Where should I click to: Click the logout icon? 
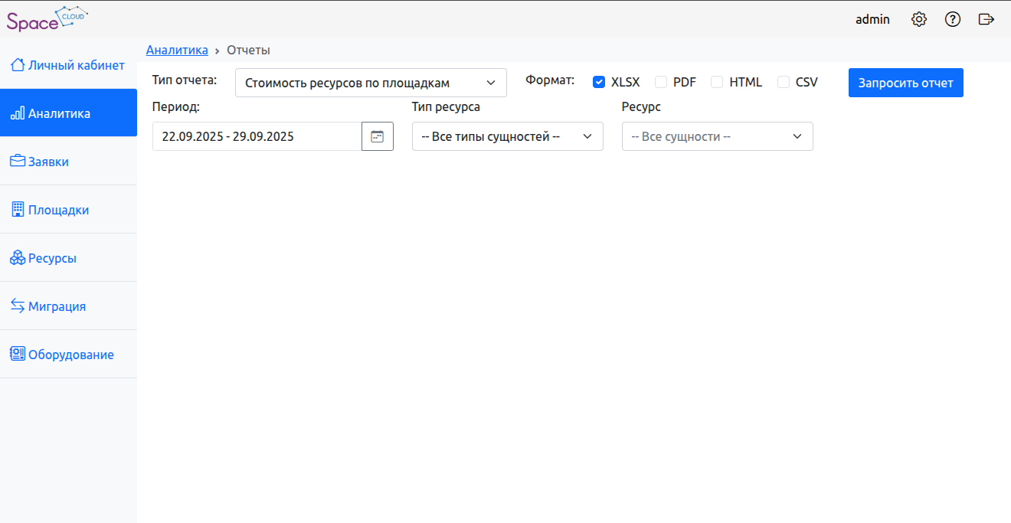coord(986,20)
